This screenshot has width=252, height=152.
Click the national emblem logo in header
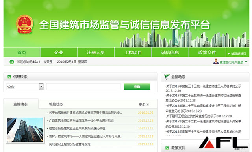click(x=24, y=24)
